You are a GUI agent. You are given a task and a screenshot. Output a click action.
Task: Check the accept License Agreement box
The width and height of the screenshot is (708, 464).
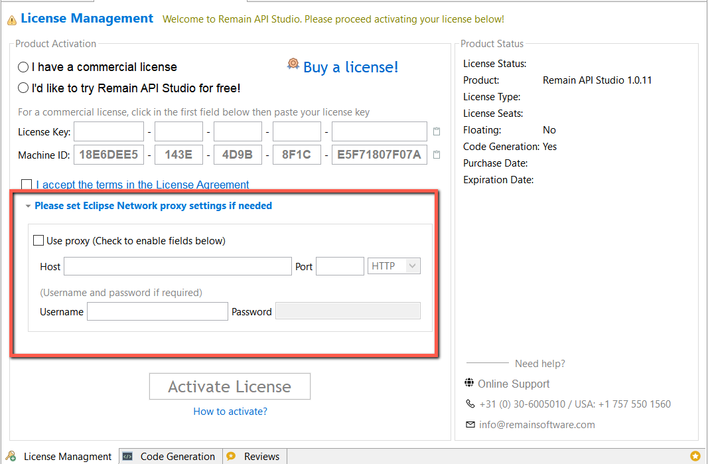[x=27, y=185]
